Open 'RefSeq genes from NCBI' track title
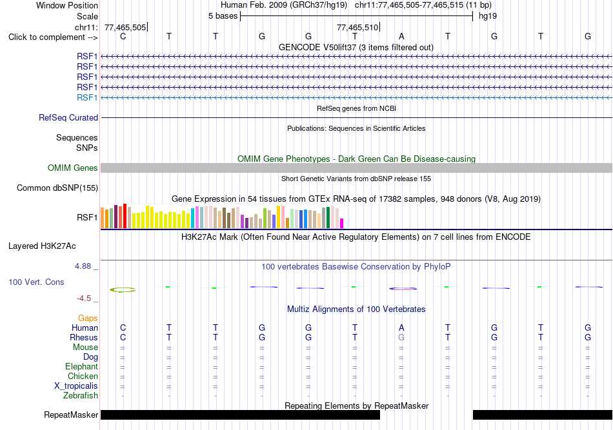This screenshot has width=613, height=430. click(x=356, y=108)
